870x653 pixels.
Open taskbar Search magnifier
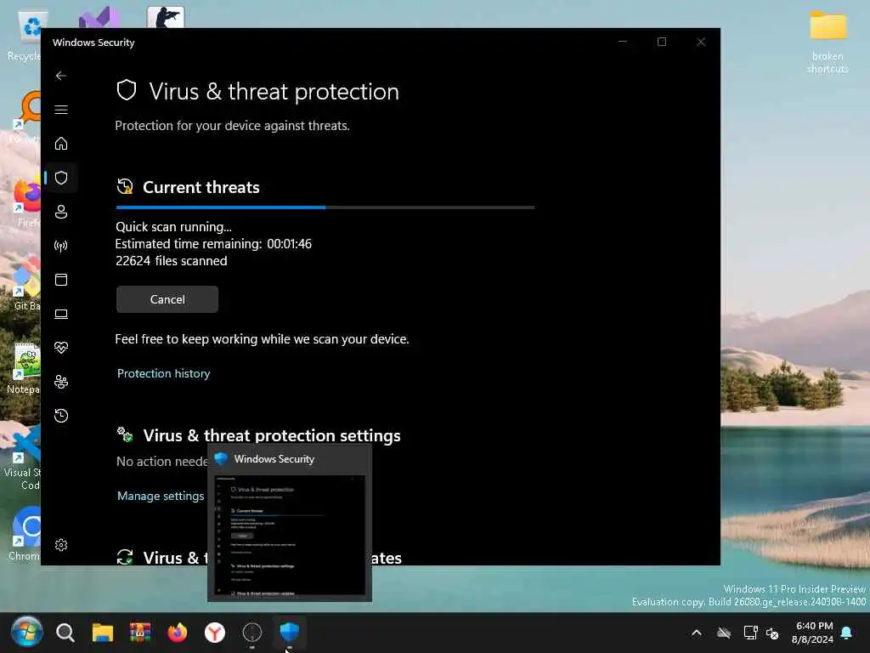tap(65, 632)
